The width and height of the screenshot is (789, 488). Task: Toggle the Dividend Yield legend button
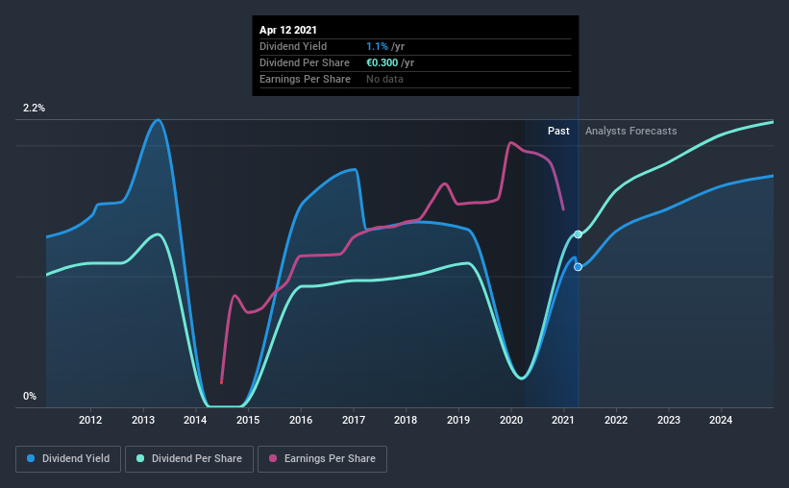68,459
